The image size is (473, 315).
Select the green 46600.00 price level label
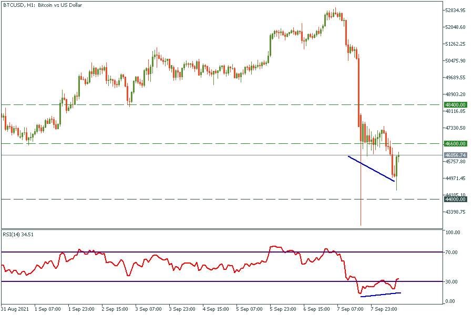(456, 143)
